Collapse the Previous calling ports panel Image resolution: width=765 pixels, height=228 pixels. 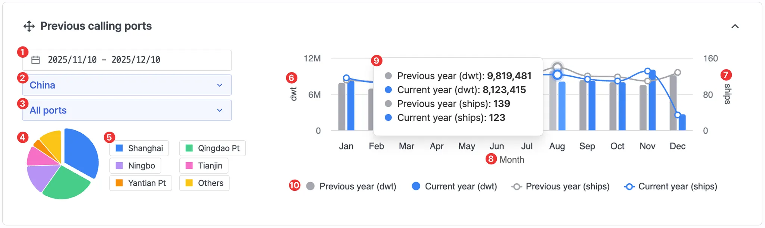(735, 26)
